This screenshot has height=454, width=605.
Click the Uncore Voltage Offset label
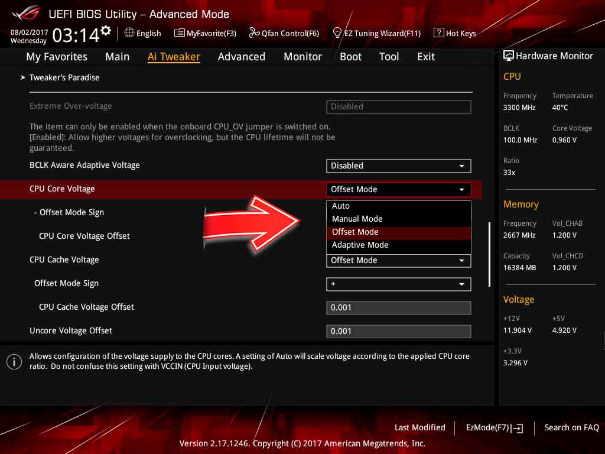(x=71, y=331)
